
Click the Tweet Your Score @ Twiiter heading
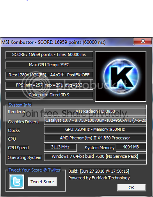coord(35,170)
